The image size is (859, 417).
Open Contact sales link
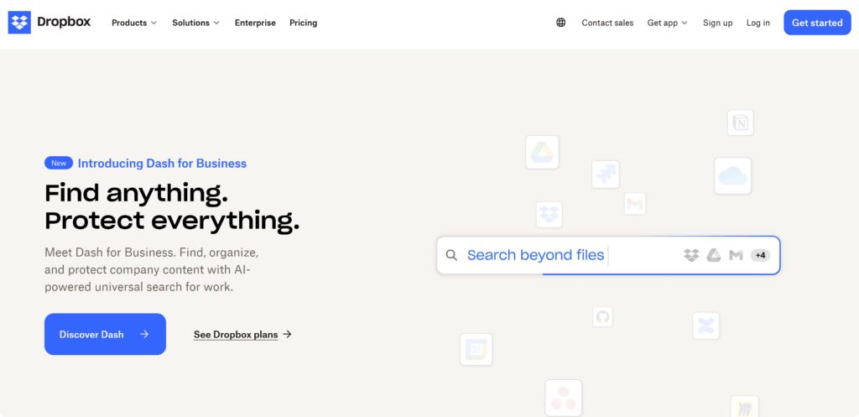click(x=607, y=23)
